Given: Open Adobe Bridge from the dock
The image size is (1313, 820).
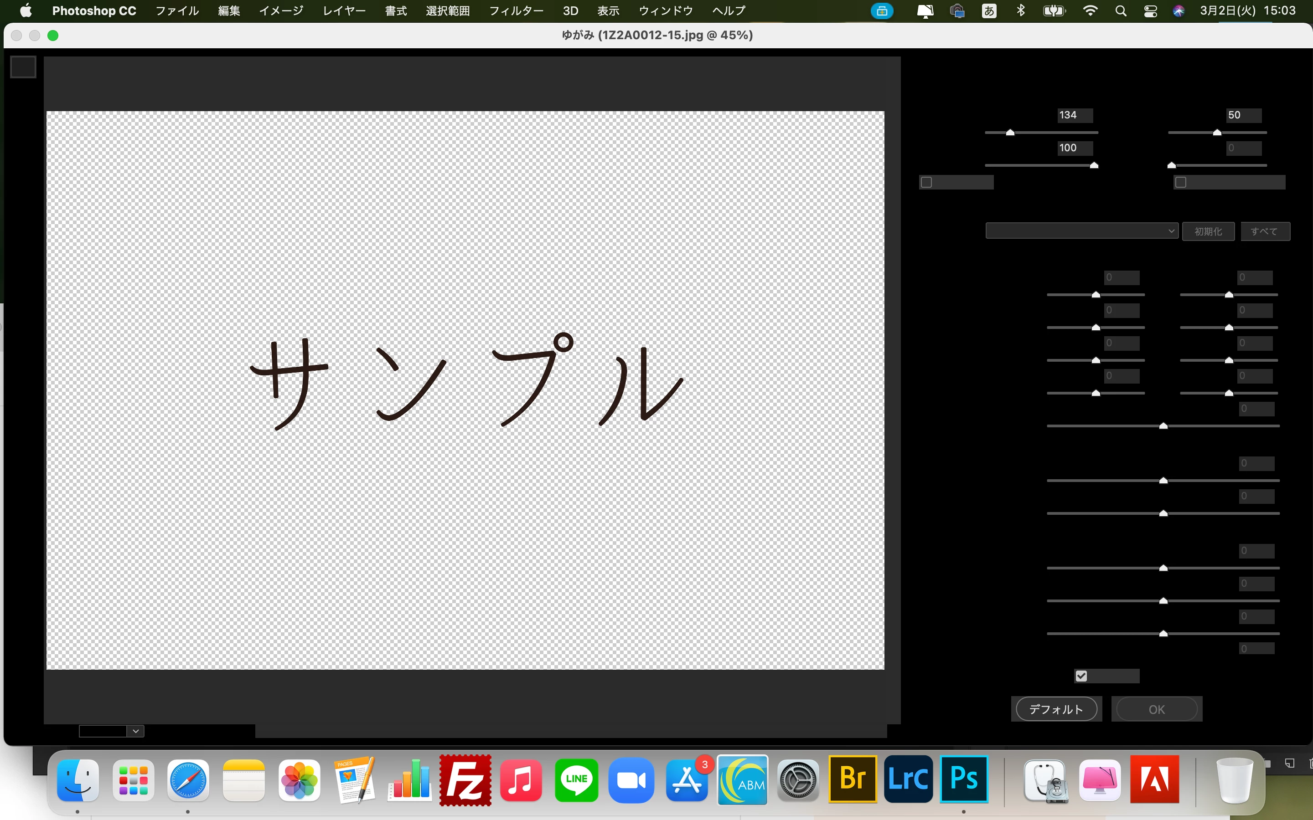Looking at the screenshot, I should pyautogui.click(x=853, y=779).
